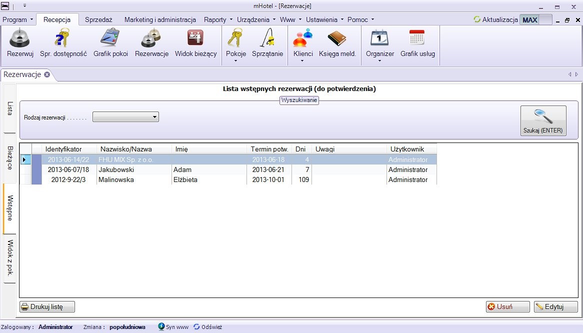The image size is (583, 333).
Task: Open the Rodzaj rezerwacji combo box
Action: tap(125, 117)
